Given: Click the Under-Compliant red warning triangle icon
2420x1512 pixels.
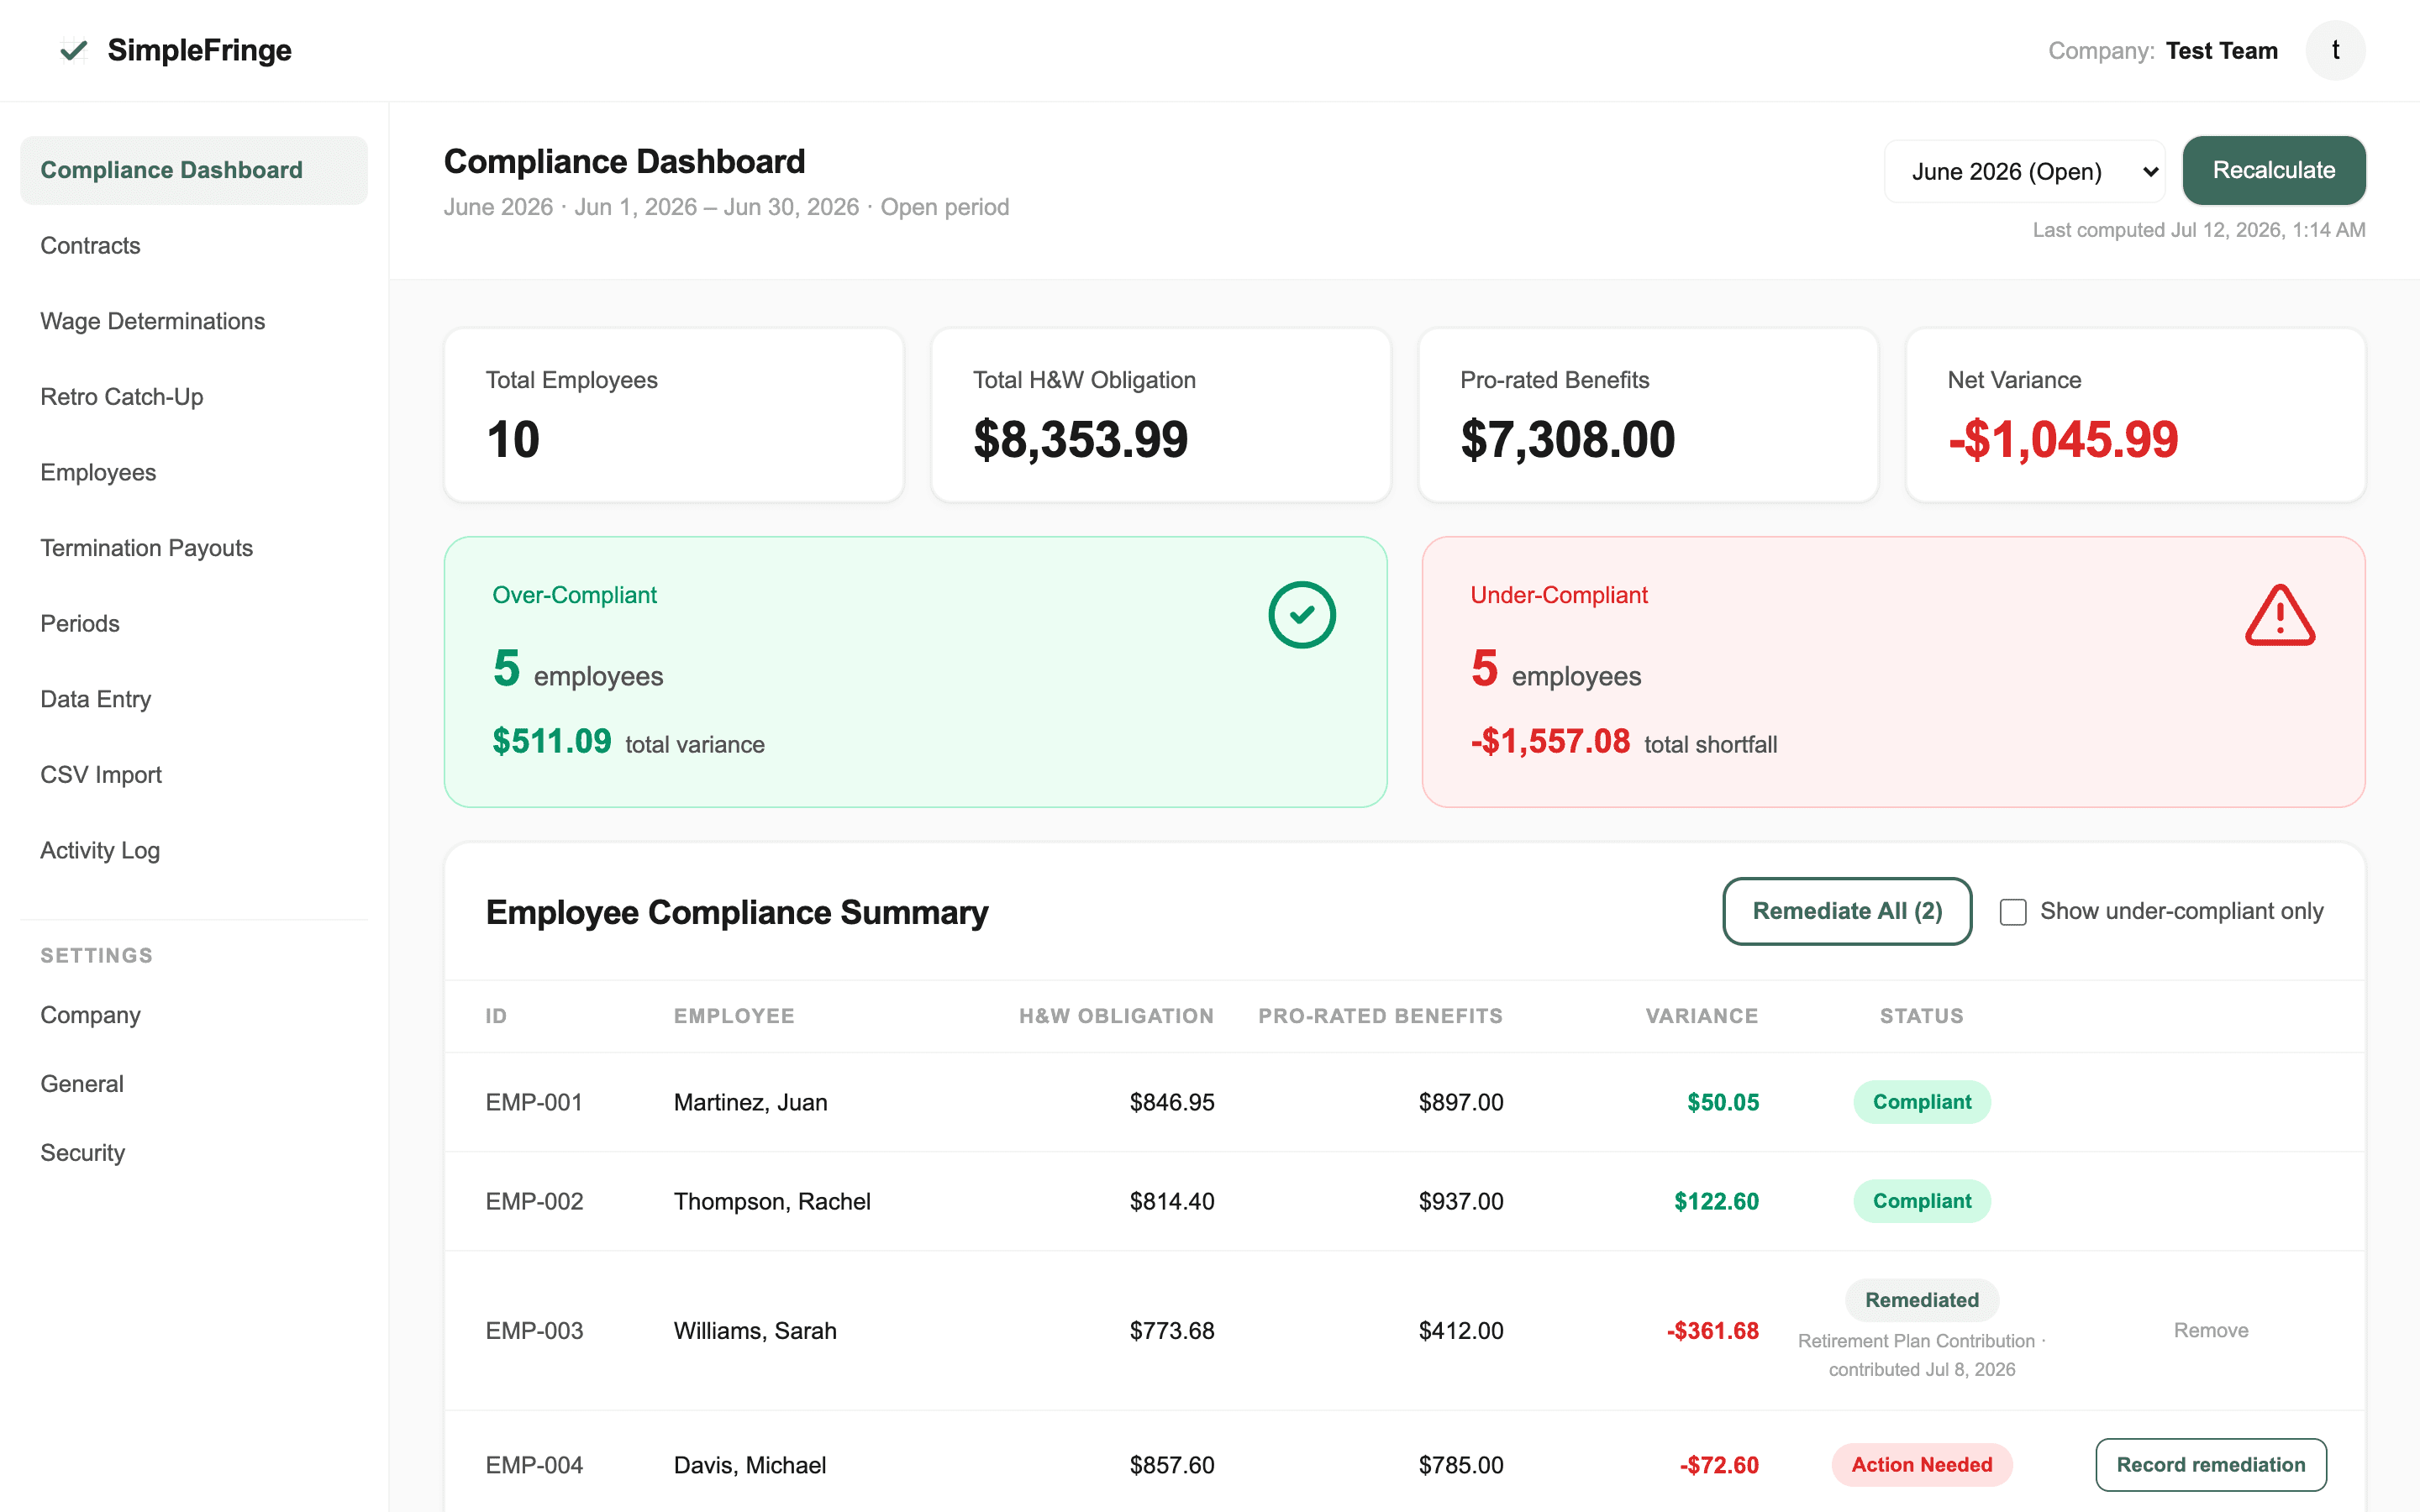Looking at the screenshot, I should coord(2280,616).
